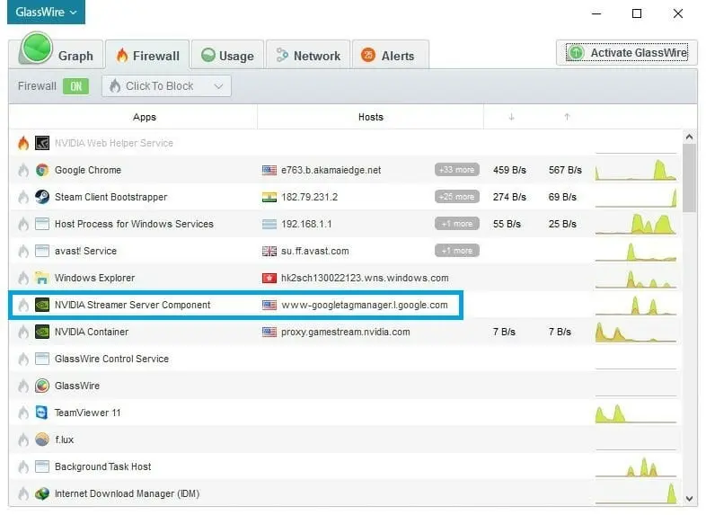Image resolution: width=706 pixels, height=515 pixels.
Task: Click the GlassWire app row icon
Action: (x=42, y=386)
